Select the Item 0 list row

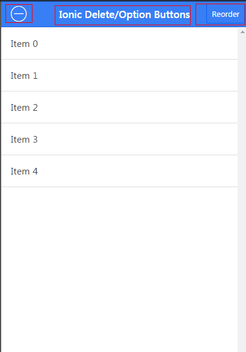(x=120, y=43)
